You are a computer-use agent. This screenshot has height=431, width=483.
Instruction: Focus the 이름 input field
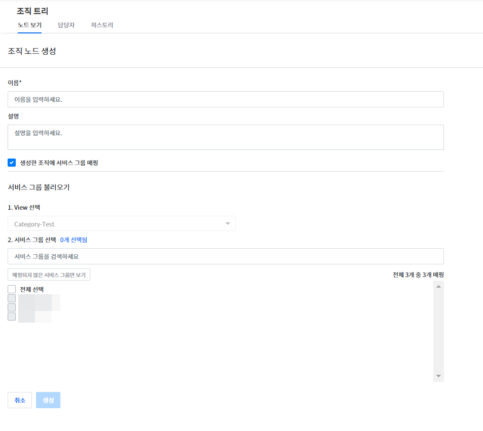pyautogui.click(x=226, y=99)
